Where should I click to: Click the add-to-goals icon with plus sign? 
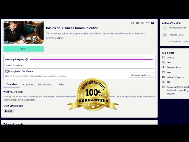click(x=138, y=23)
